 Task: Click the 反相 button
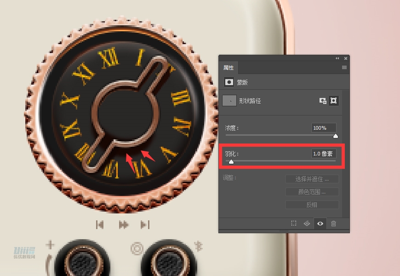[x=312, y=205]
